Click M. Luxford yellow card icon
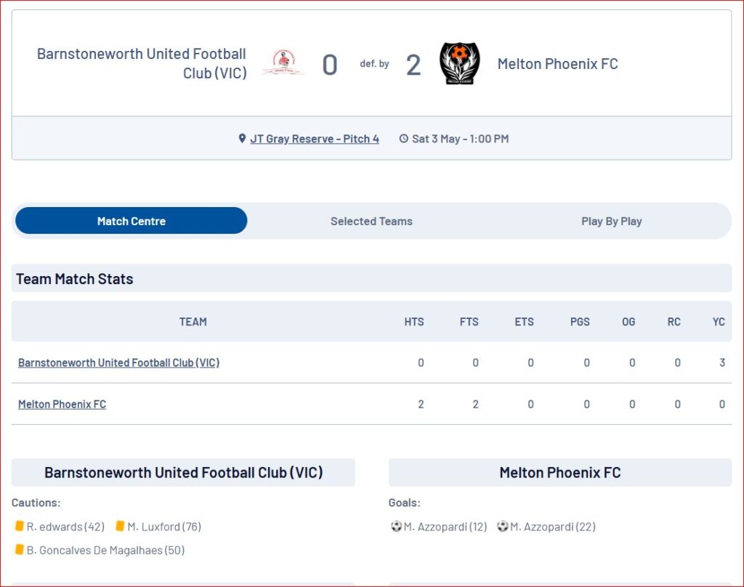The height and width of the screenshot is (587, 744). coord(120,526)
